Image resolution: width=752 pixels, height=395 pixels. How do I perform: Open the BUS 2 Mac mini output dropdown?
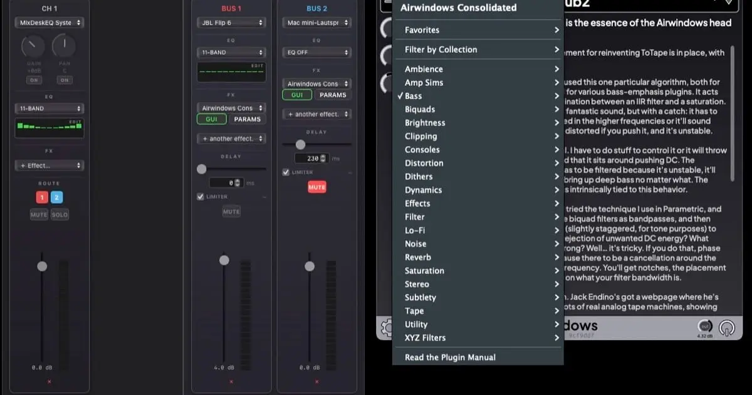tap(316, 23)
